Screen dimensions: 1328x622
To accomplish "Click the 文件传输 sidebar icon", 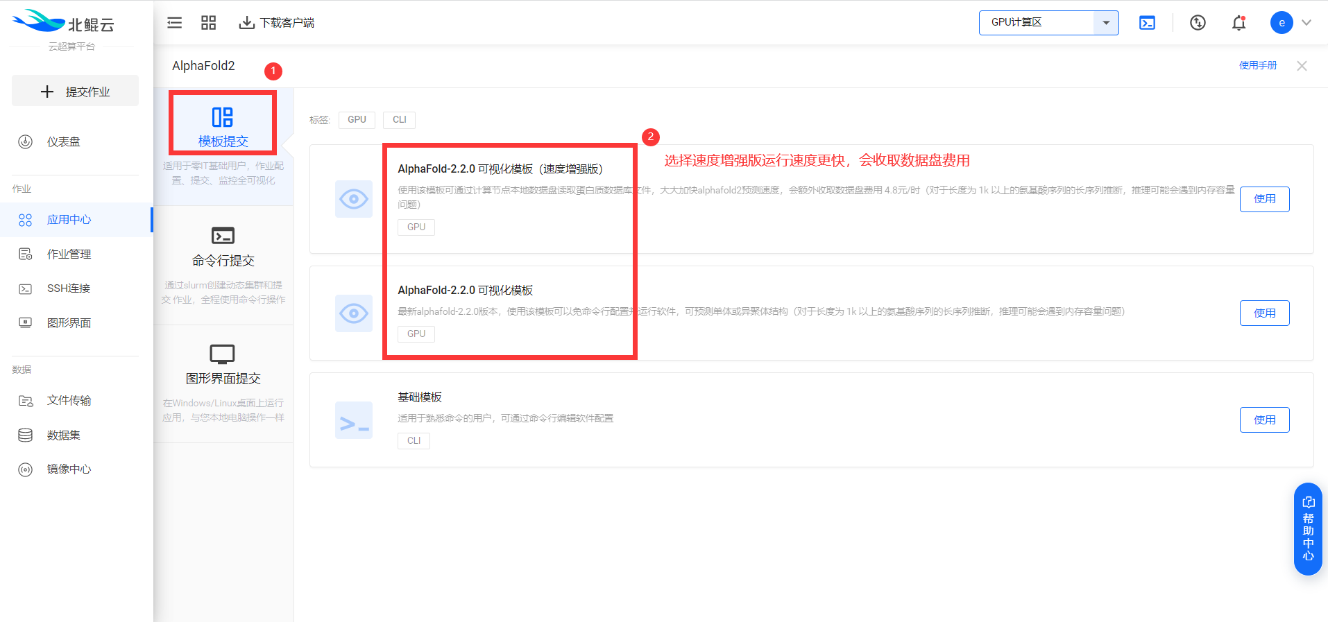I will pyautogui.click(x=26, y=401).
